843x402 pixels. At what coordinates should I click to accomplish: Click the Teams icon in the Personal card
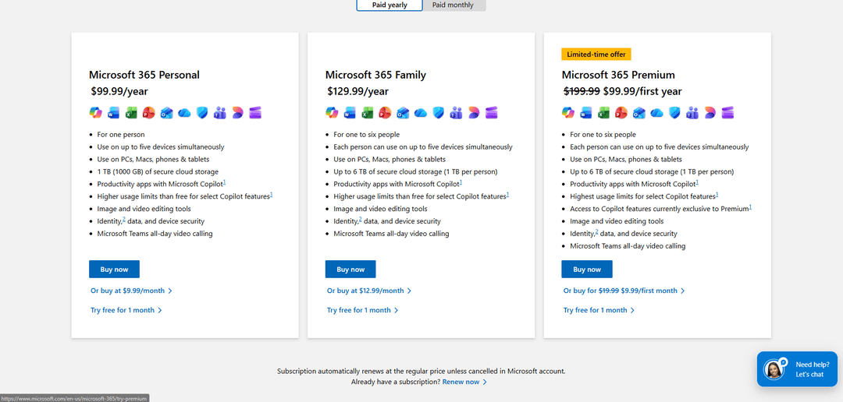coord(219,113)
